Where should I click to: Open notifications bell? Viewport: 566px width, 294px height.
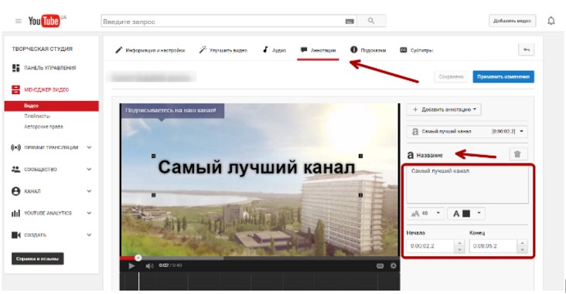[x=551, y=21]
